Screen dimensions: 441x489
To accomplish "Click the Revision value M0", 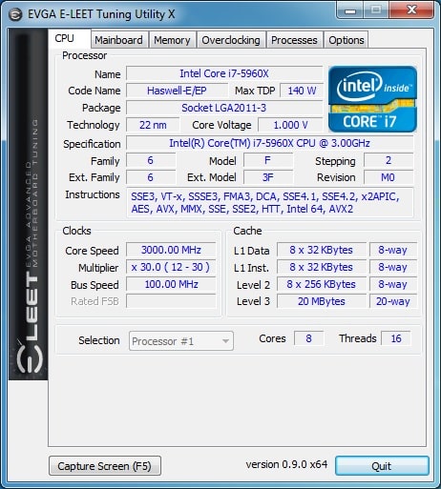I will (388, 177).
